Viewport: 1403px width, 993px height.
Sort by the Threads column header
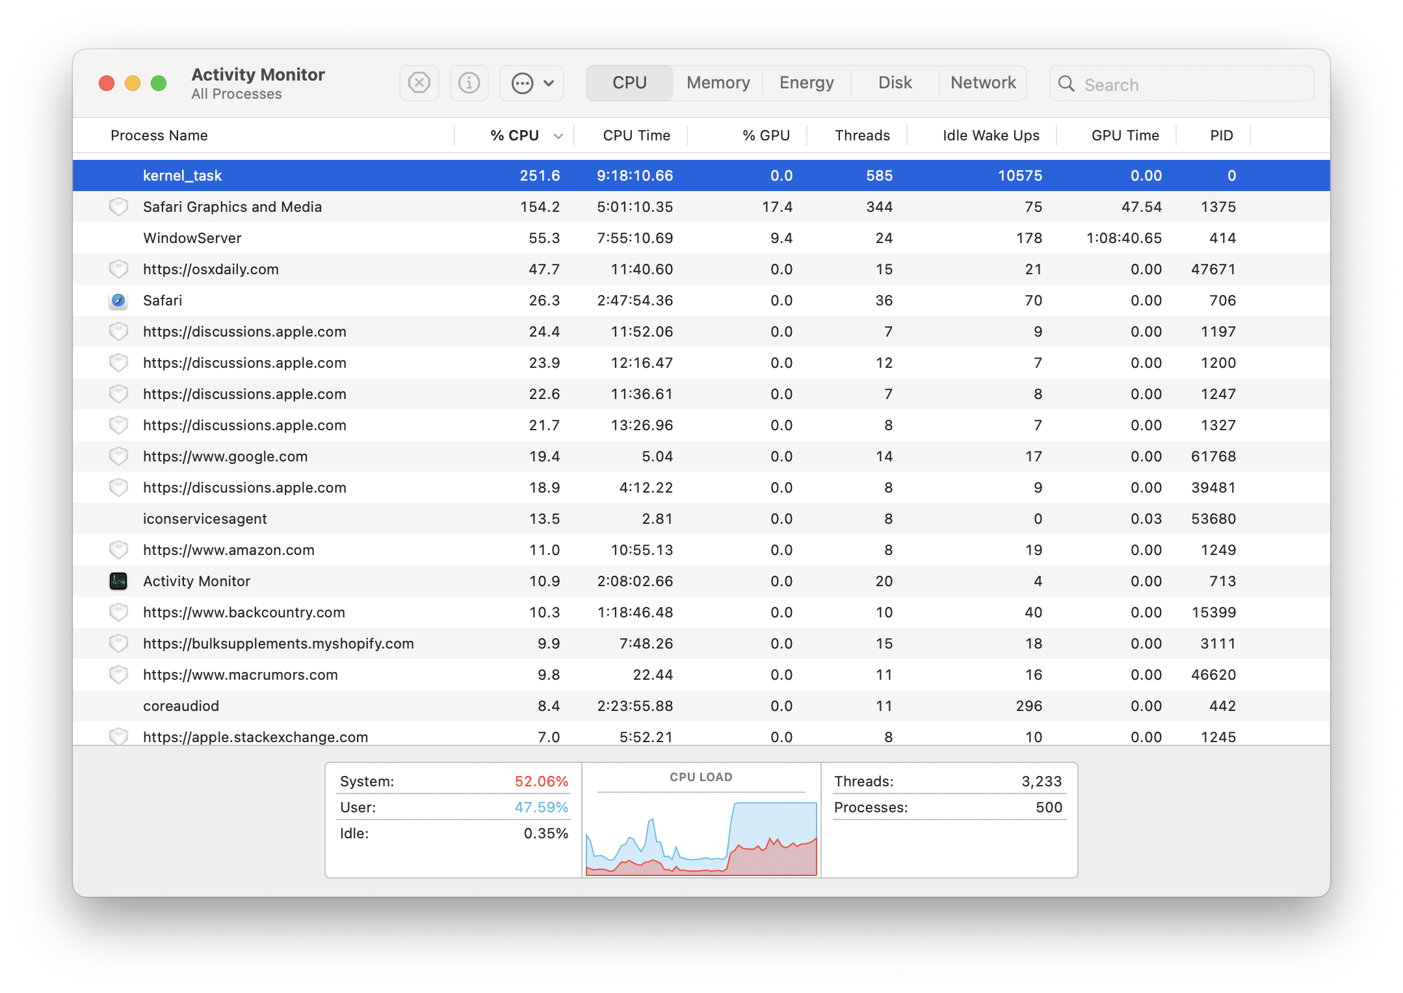click(x=861, y=135)
